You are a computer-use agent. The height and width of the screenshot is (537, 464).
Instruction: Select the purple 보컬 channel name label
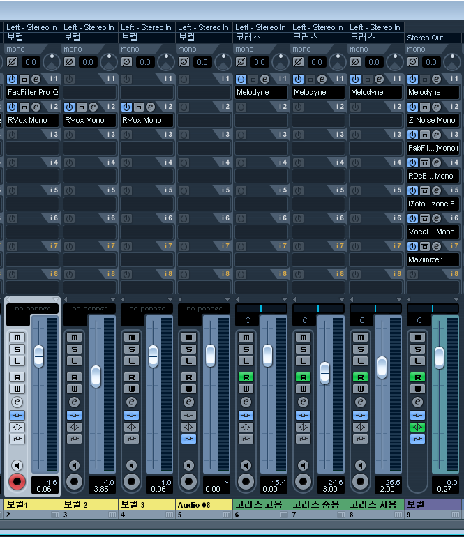click(x=433, y=504)
